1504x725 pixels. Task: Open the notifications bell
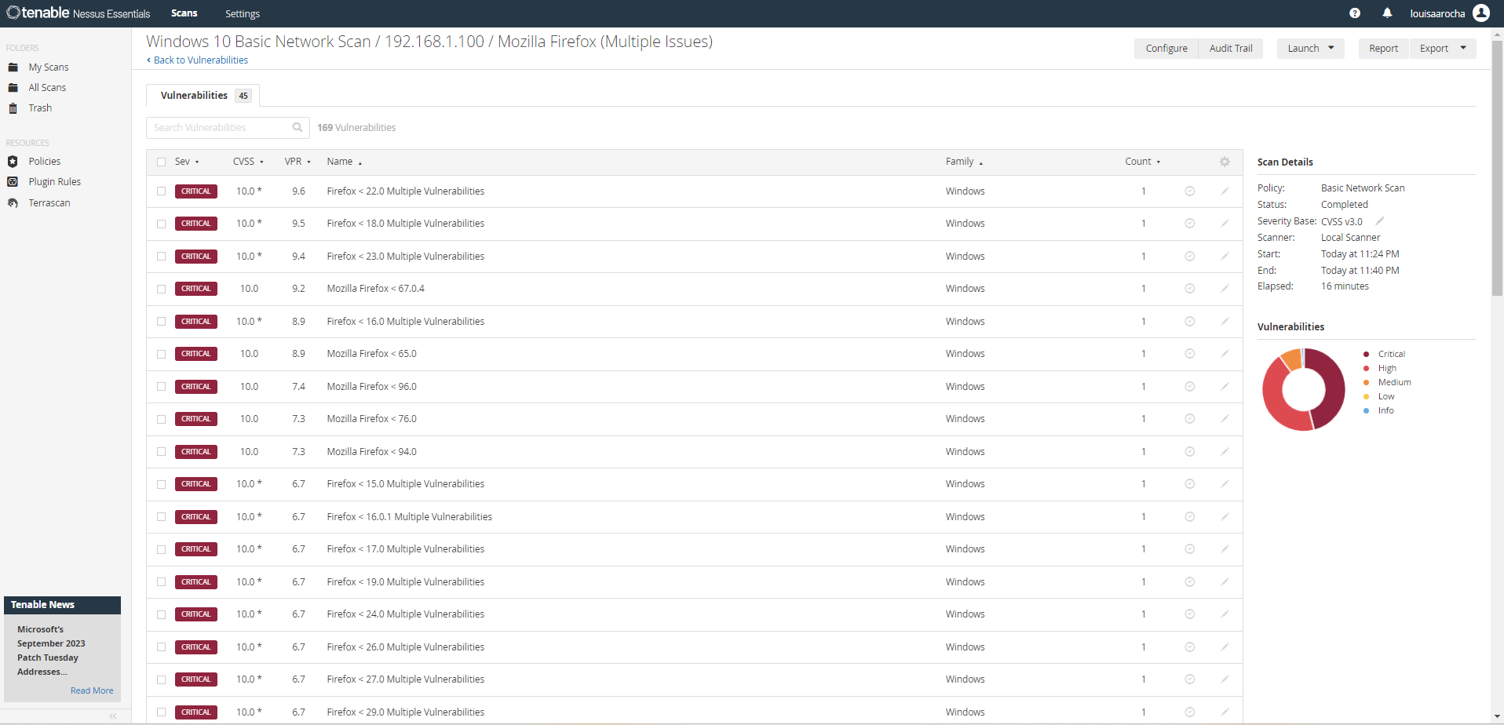(1386, 13)
